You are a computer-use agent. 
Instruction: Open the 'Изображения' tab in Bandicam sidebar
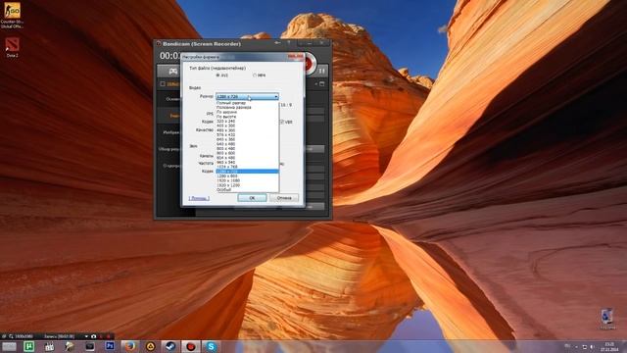pyautogui.click(x=171, y=132)
